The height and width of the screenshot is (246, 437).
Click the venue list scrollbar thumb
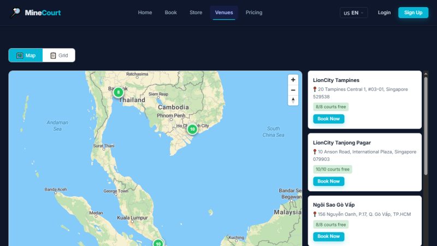click(426, 126)
